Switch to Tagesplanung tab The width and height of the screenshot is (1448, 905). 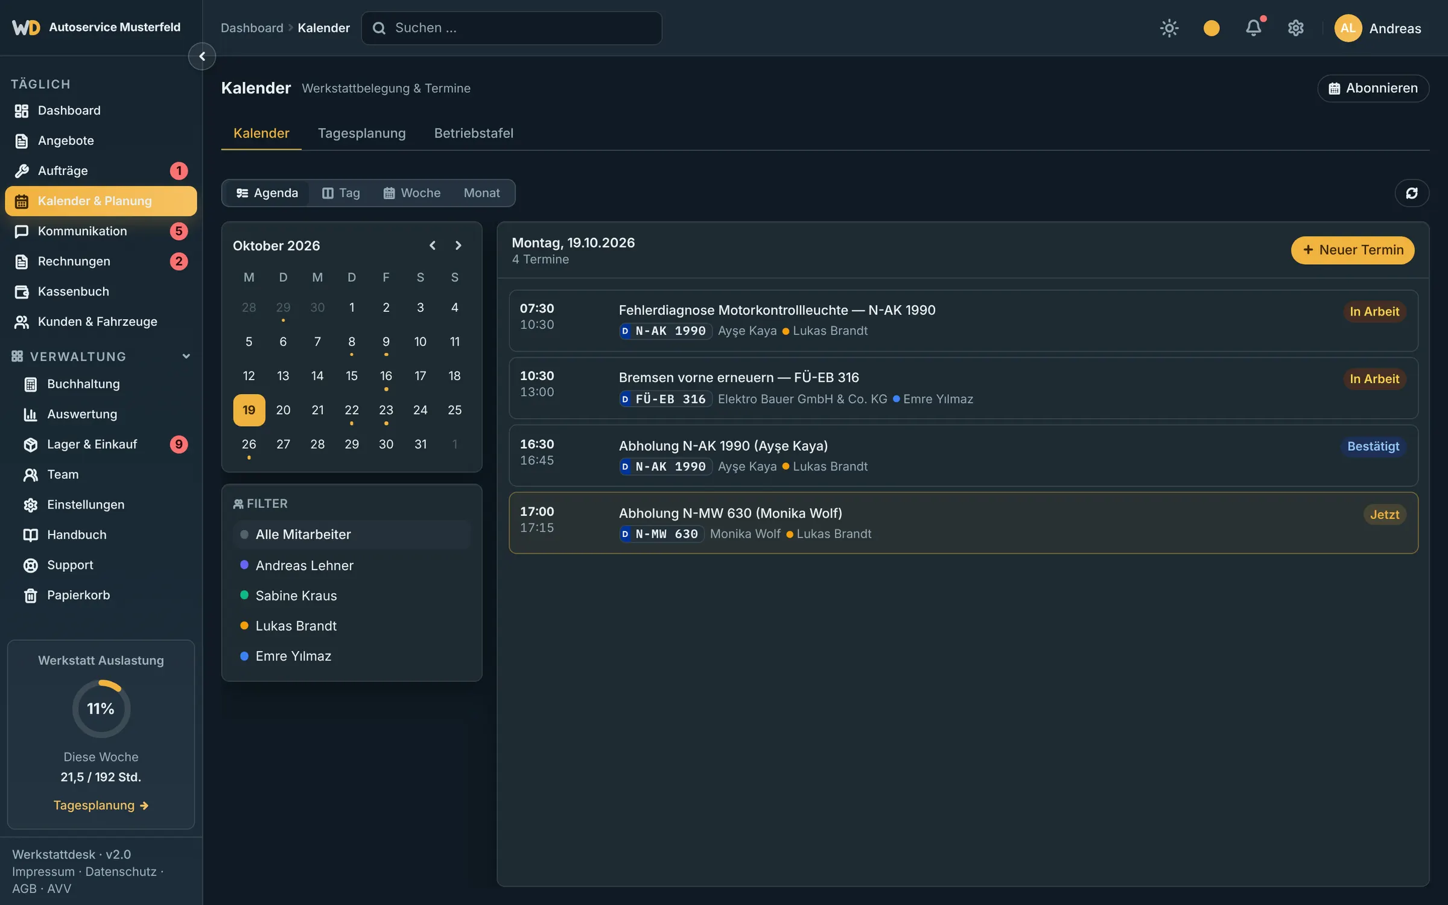click(x=361, y=133)
